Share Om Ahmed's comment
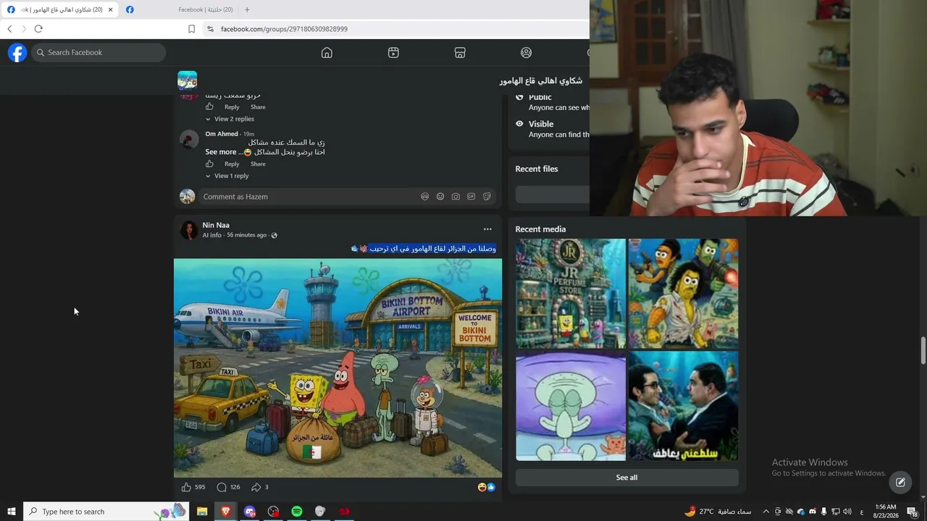Viewport: 927px width, 521px height. (258, 164)
